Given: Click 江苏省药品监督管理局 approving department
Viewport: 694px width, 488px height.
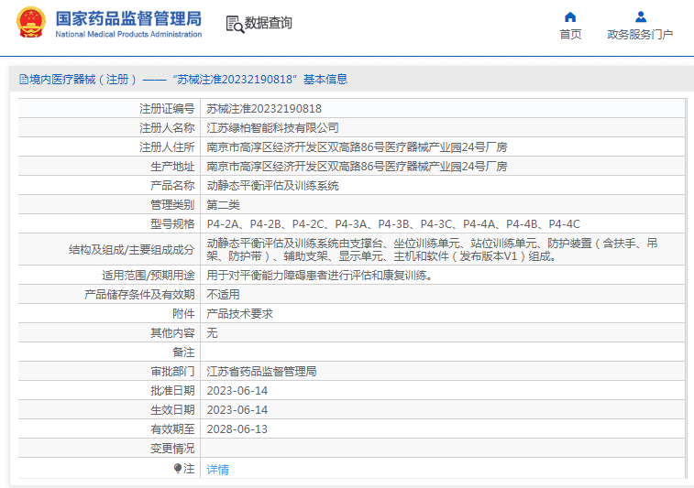Looking at the screenshot, I should (x=261, y=372).
